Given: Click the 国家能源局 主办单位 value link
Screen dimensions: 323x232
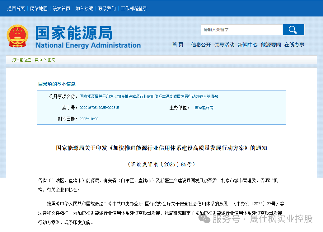Looking at the screenshot, I should coord(204,108).
